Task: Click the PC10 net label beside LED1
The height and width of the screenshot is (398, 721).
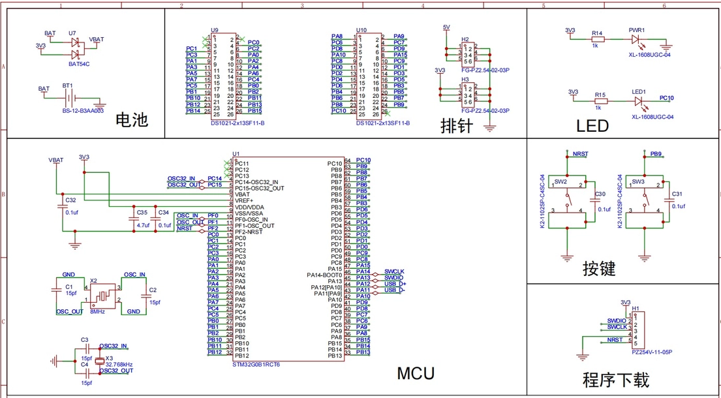Action: [667, 98]
